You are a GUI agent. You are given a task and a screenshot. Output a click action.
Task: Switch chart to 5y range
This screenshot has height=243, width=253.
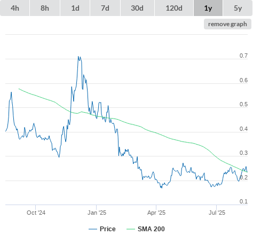[x=238, y=8]
